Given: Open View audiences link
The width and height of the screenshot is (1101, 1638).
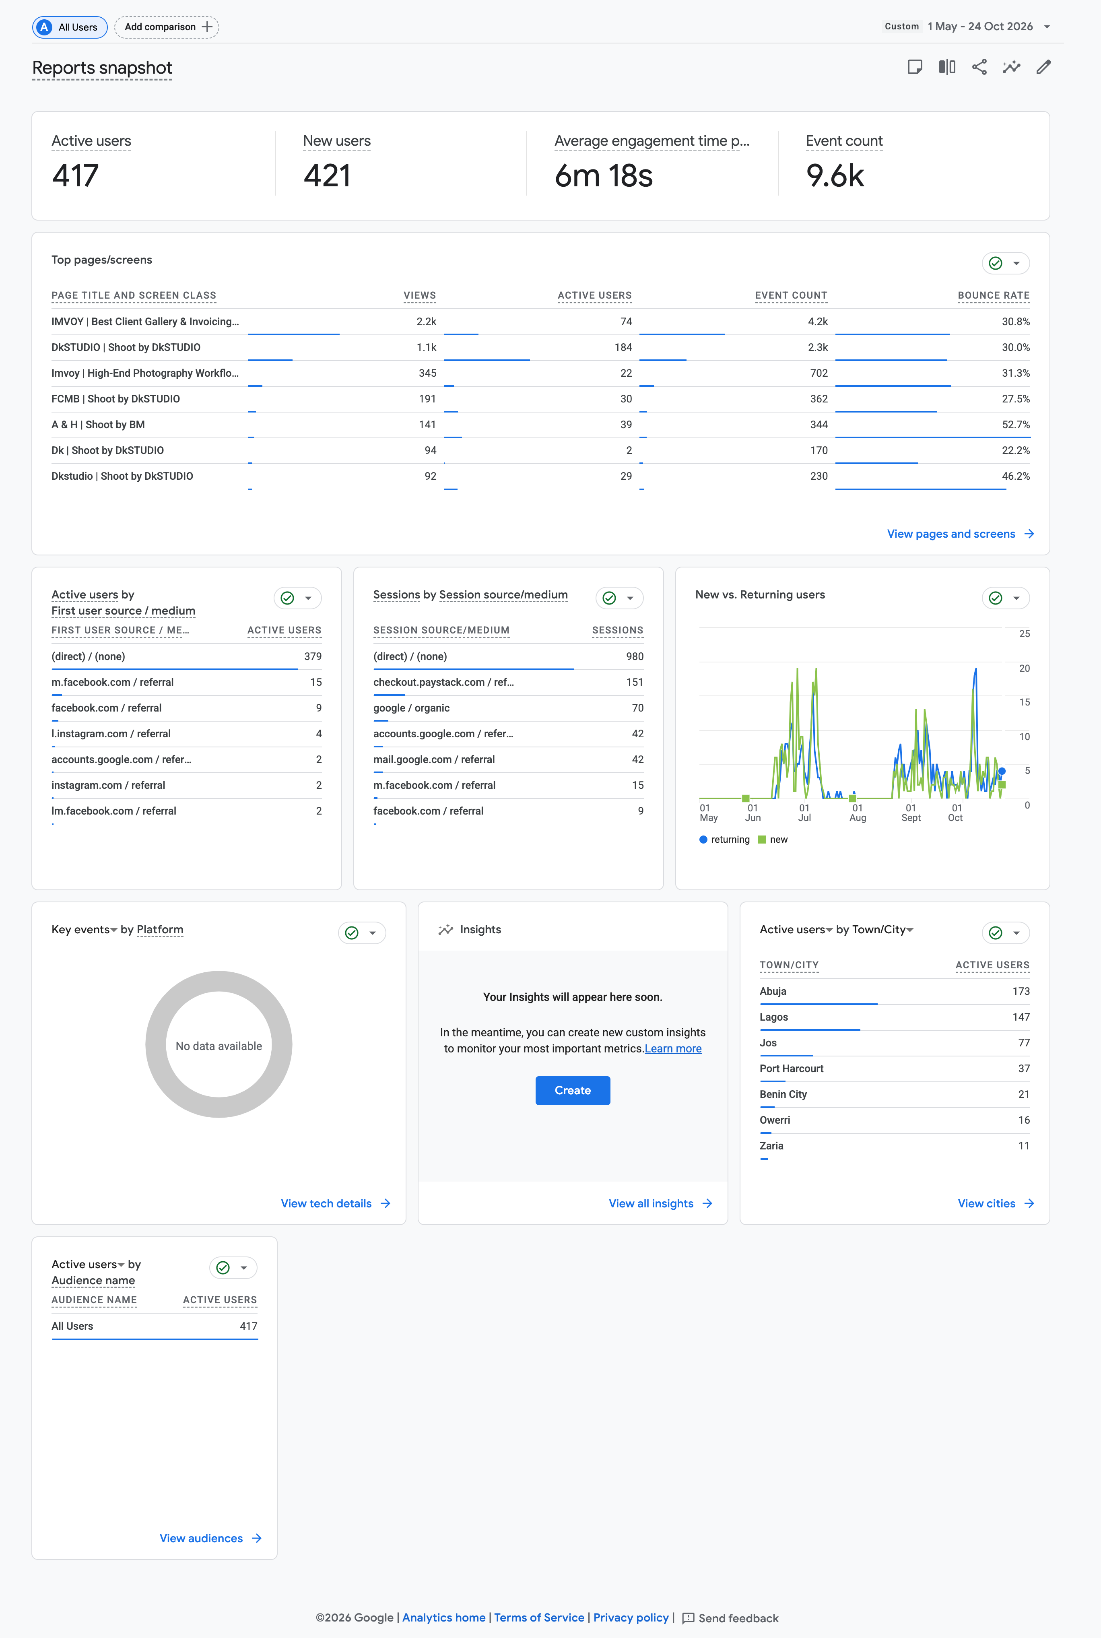Looking at the screenshot, I should coord(210,1539).
